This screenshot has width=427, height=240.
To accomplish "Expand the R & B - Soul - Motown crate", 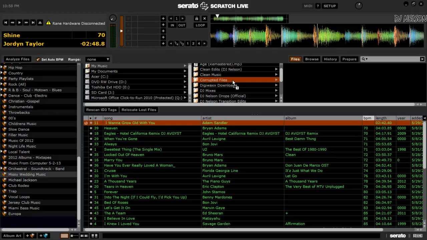I will point(1,90).
